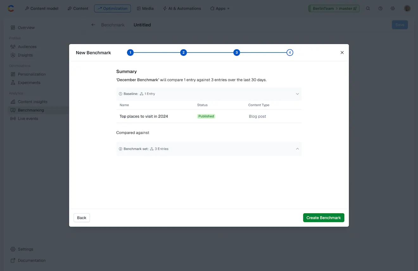418x271 pixels.
Task: Click the back arrow beside Benchmark title
Action: 93,24
